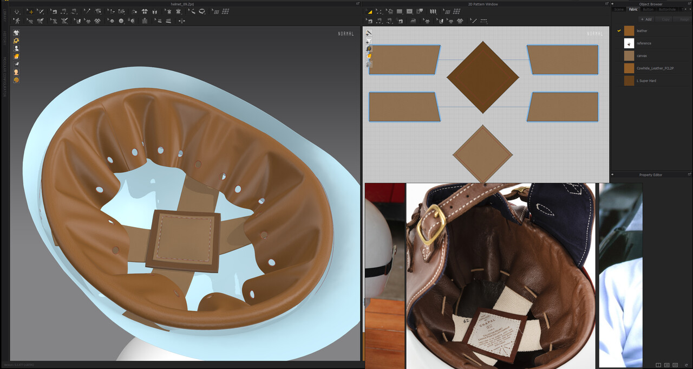Image resolution: width=693 pixels, height=369 pixels.
Task: Open the yellow-dots rendering style icon in 3D view
Action: [x=16, y=41]
